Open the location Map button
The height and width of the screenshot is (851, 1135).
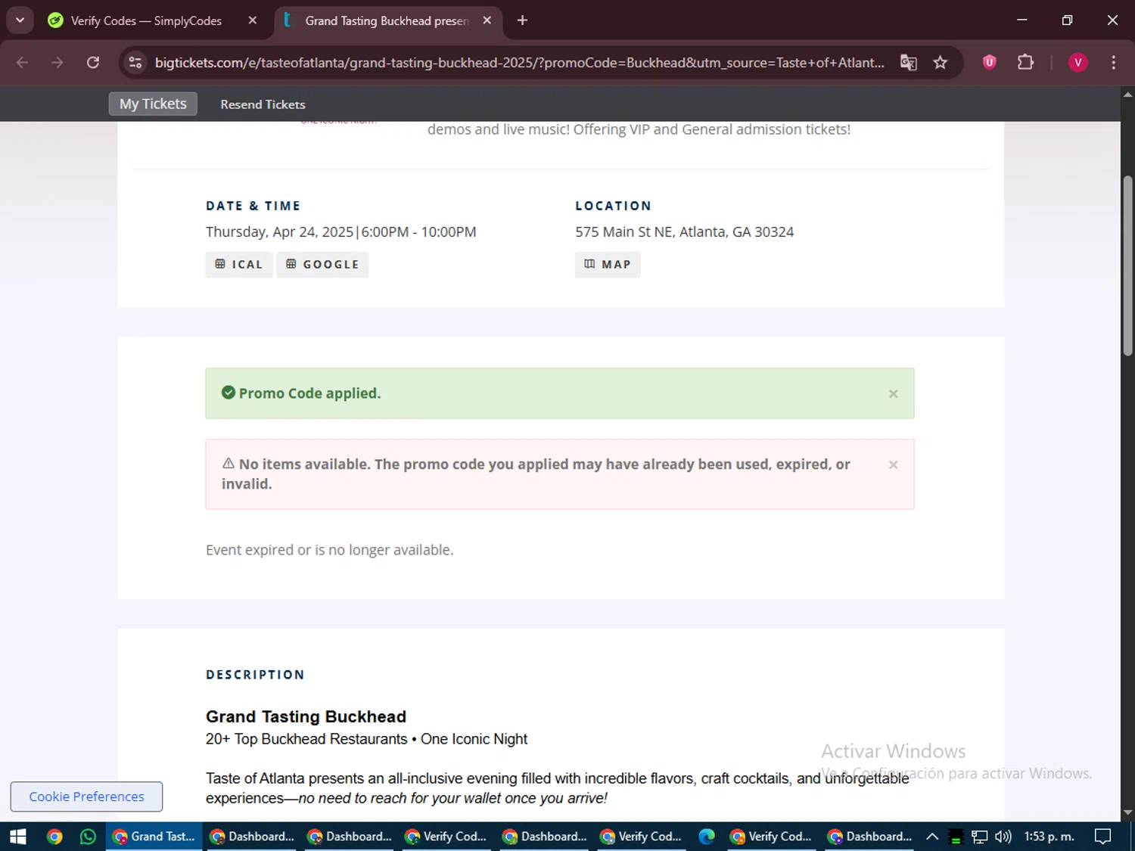tap(608, 264)
